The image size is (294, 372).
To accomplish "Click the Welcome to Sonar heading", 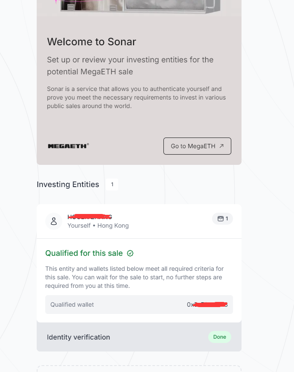I will [x=91, y=42].
